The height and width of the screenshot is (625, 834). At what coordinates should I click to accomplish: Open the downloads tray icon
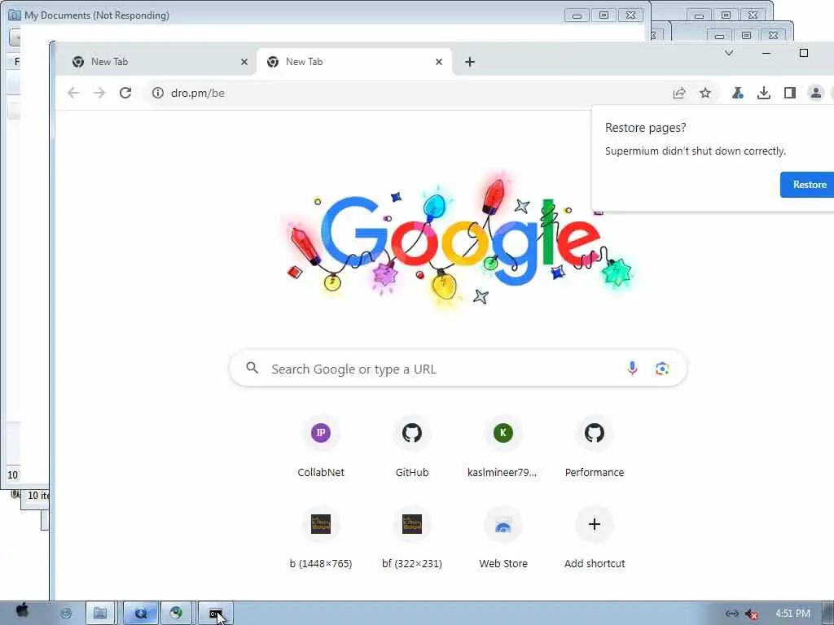(x=764, y=93)
